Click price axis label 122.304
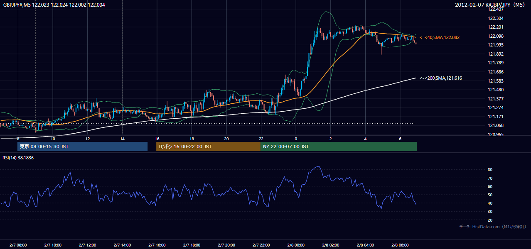Image resolution: width=531 pixels, height=249 pixels. [496, 18]
